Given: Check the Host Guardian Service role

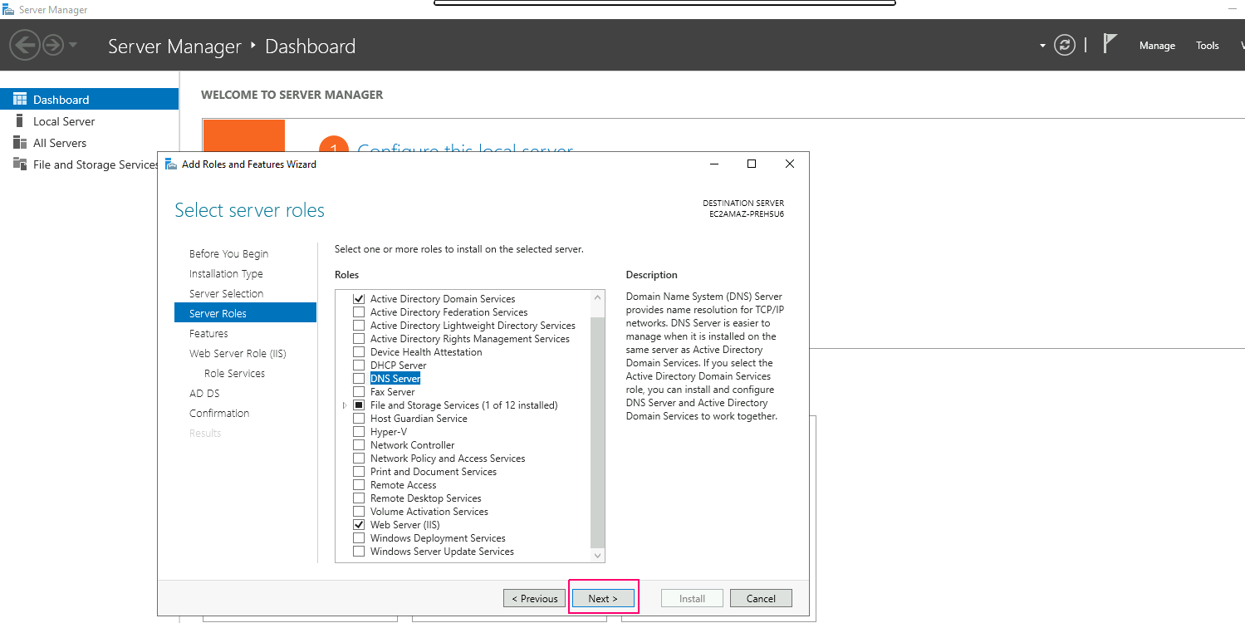Looking at the screenshot, I should pos(359,419).
